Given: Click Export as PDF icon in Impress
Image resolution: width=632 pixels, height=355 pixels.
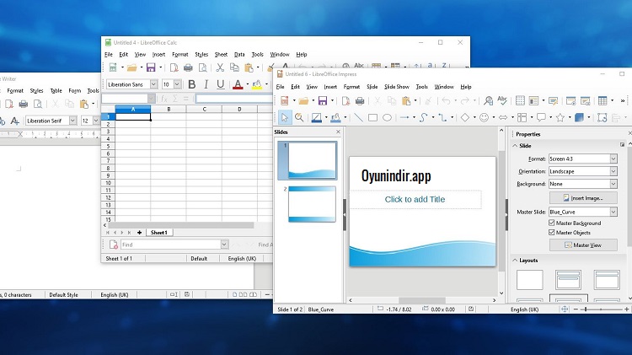Looking at the screenshot, I should pyautogui.click(x=345, y=101).
